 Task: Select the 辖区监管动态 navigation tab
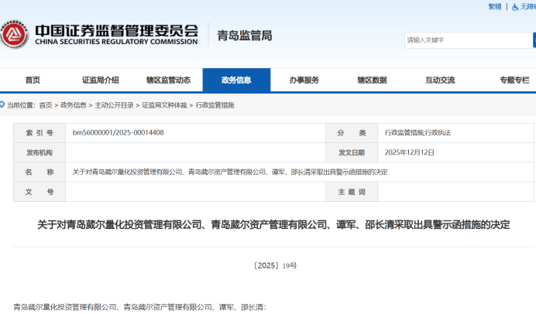click(168, 80)
